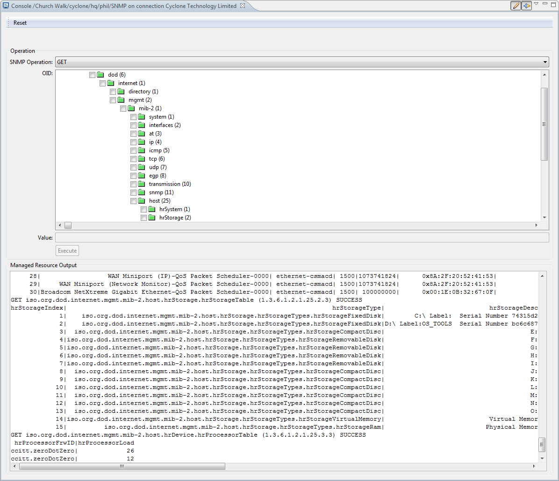Click the icmp folder icon
The image size is (559, 481).
[142, 151]
